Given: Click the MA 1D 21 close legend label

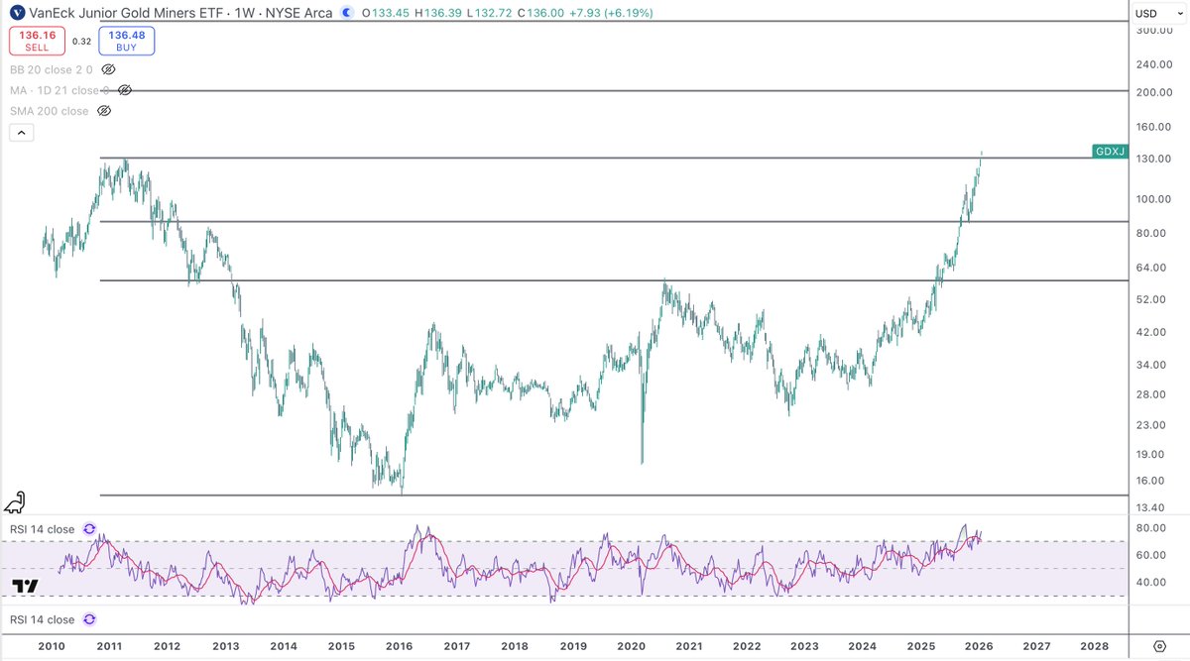Looking at the screenshot, I should click(x=59, y=90).
